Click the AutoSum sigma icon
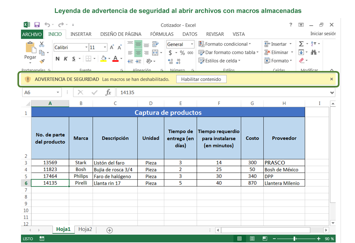The image size is (355, 243). (301, 44)
